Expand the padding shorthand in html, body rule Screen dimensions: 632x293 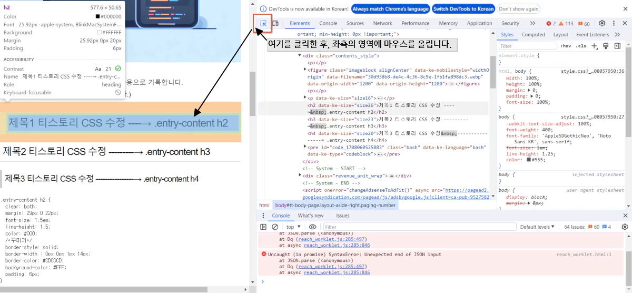click(531, 96)
